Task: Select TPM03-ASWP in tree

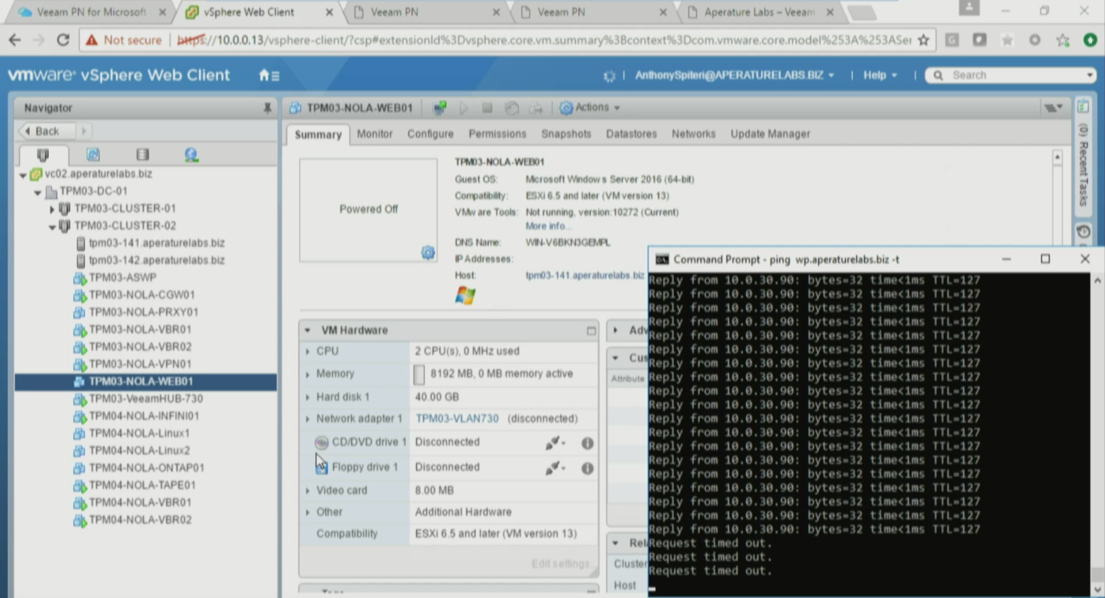Action: coord(123,278)
